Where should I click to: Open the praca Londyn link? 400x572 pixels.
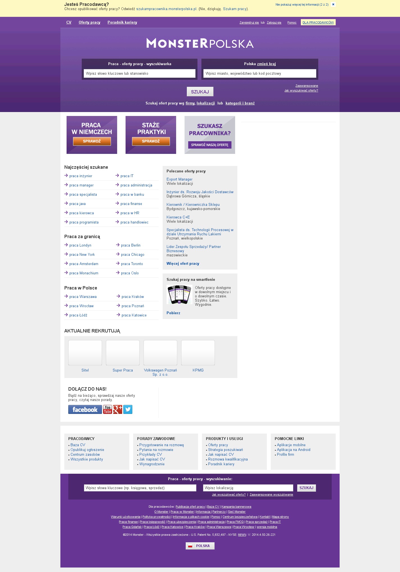tap(80, 245)
